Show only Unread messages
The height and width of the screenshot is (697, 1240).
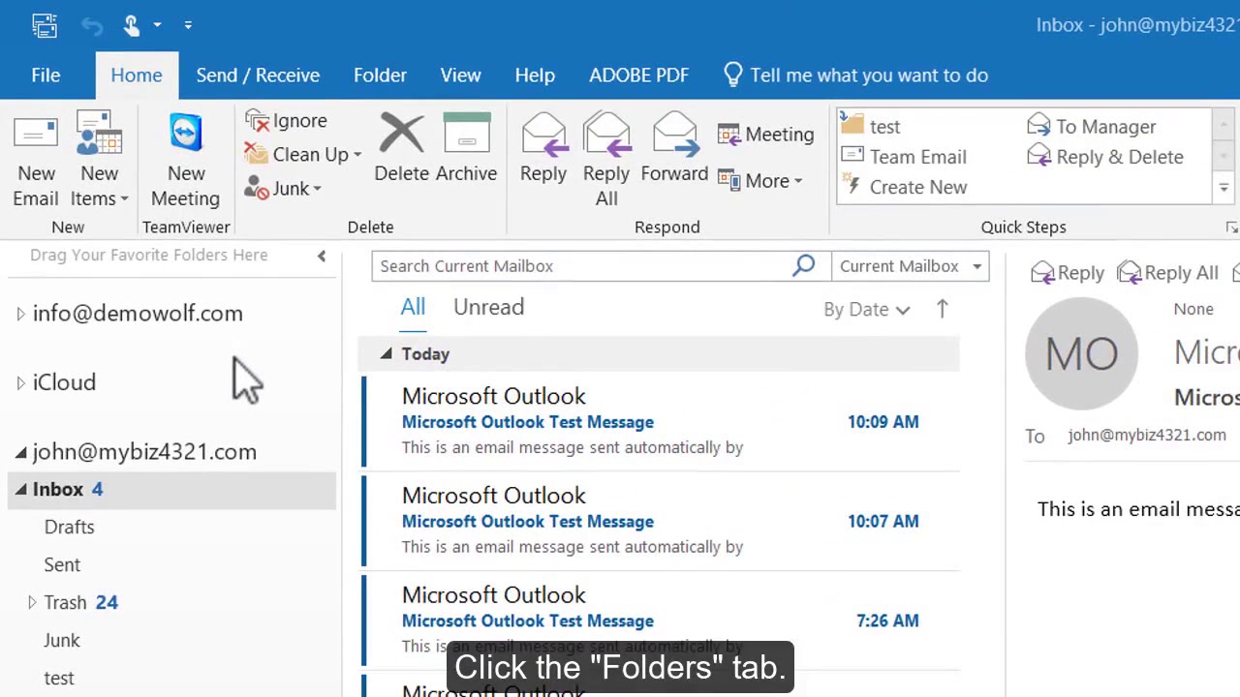(x=488, y=307)
